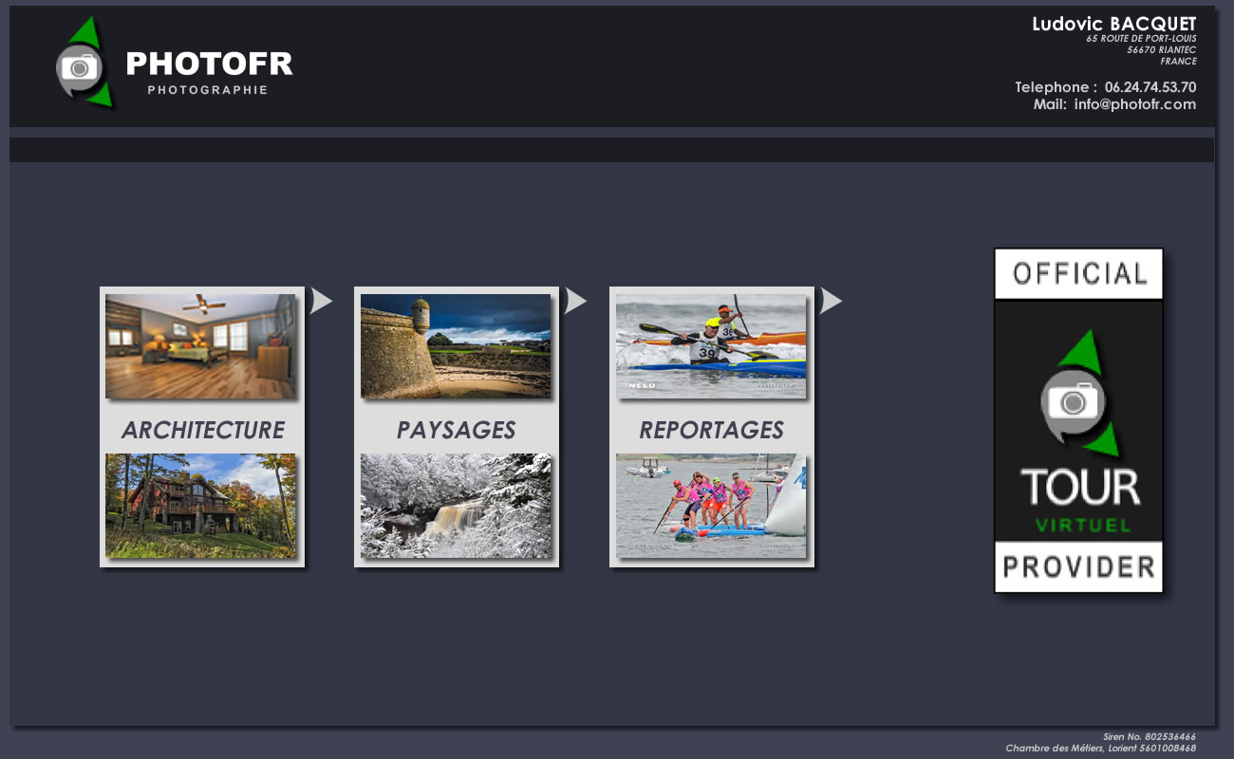The image size is (1234, 759).
Task: Select the REPORTAGES category label
Action: pos(711,430)
